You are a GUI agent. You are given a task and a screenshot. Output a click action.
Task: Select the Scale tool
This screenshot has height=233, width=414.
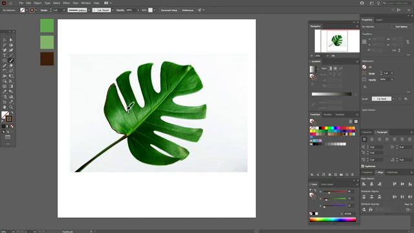11,71
